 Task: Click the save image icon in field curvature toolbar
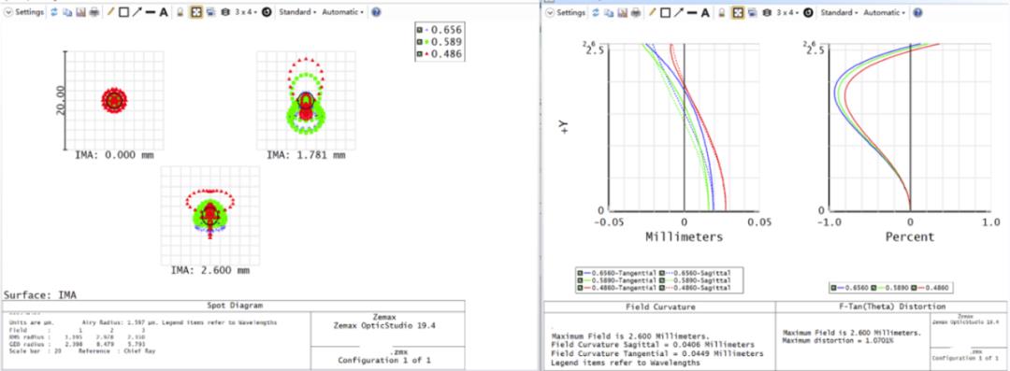623,12
